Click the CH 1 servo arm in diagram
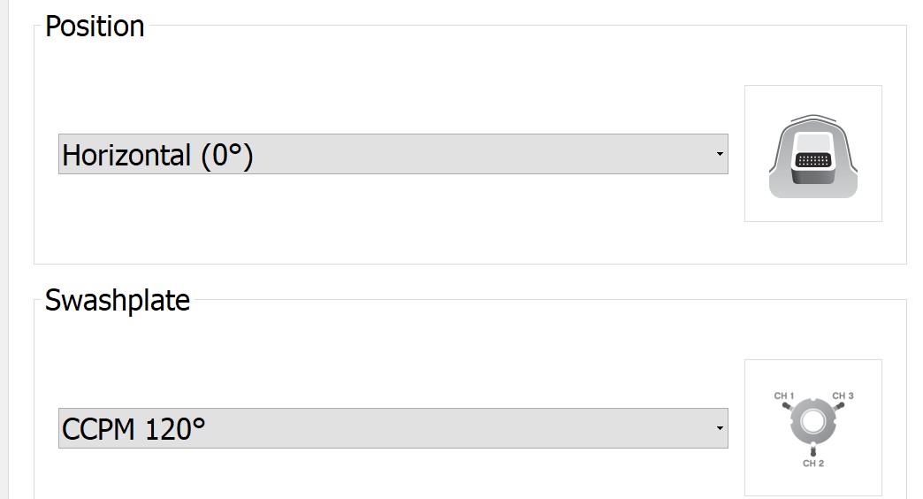 (x=788, y=406)
